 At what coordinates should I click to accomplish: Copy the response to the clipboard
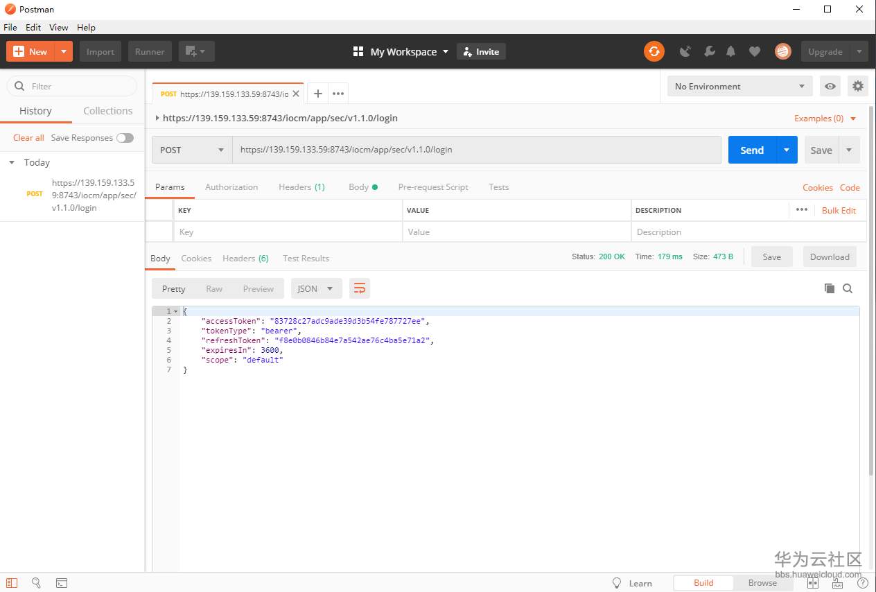coord(829,288)
